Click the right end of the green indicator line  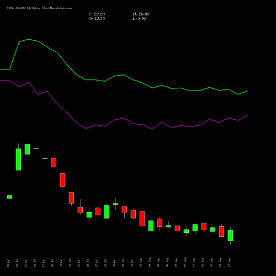(x=247, y=91)
